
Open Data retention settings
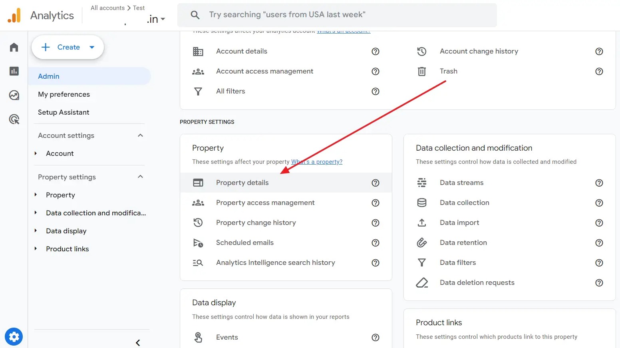pos(463,243)
